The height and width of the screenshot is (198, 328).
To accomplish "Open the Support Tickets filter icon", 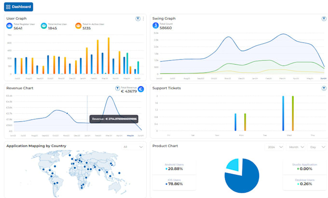I will point(324,88).
